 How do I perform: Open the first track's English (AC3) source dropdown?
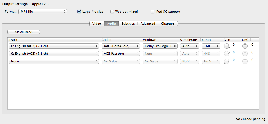click(x=54, y=46)
